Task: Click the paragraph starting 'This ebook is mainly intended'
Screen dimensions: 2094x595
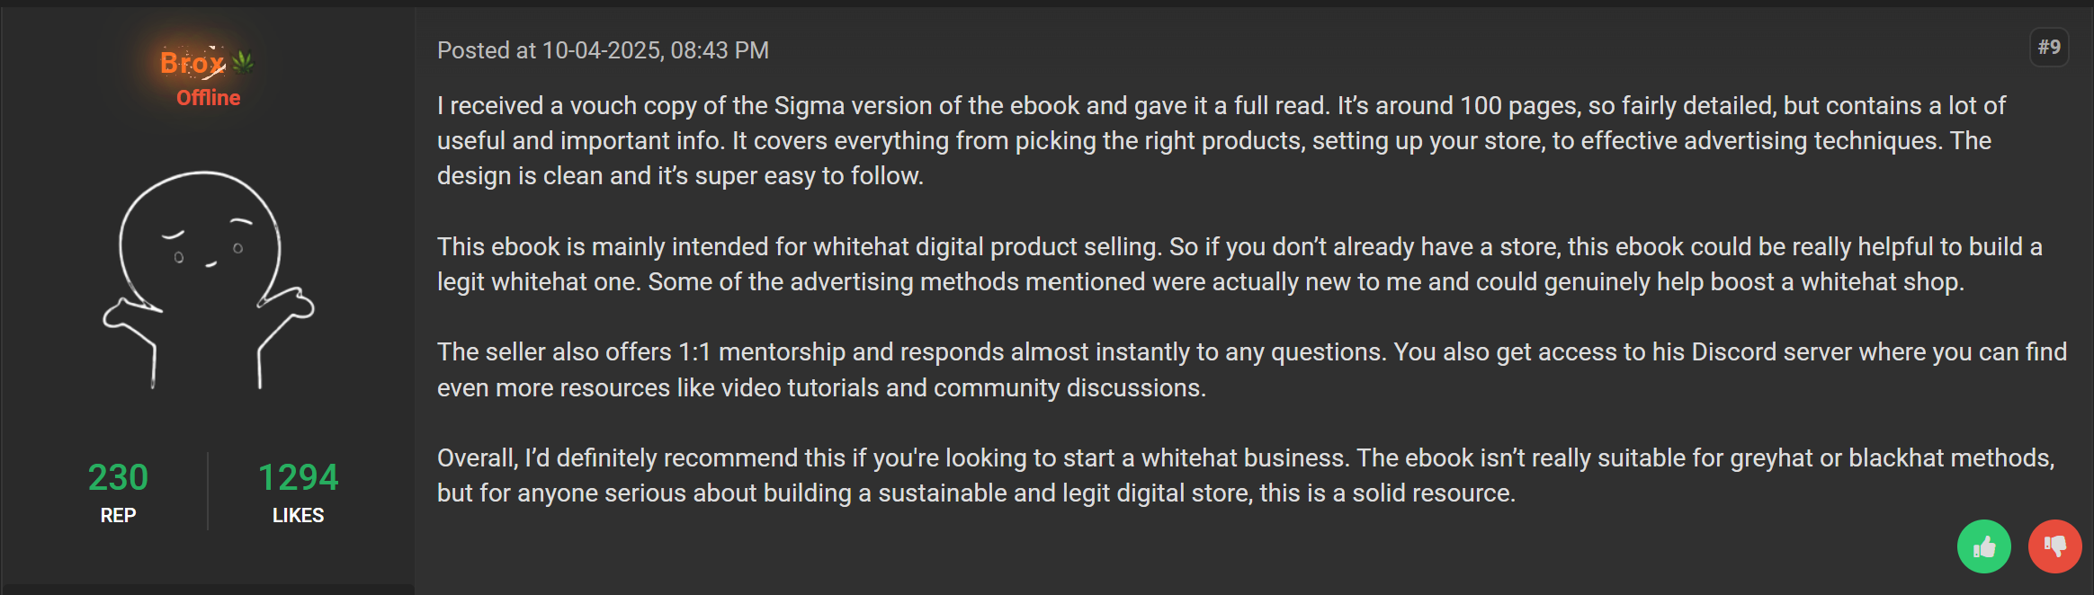Action: (x=1239, y=264)
